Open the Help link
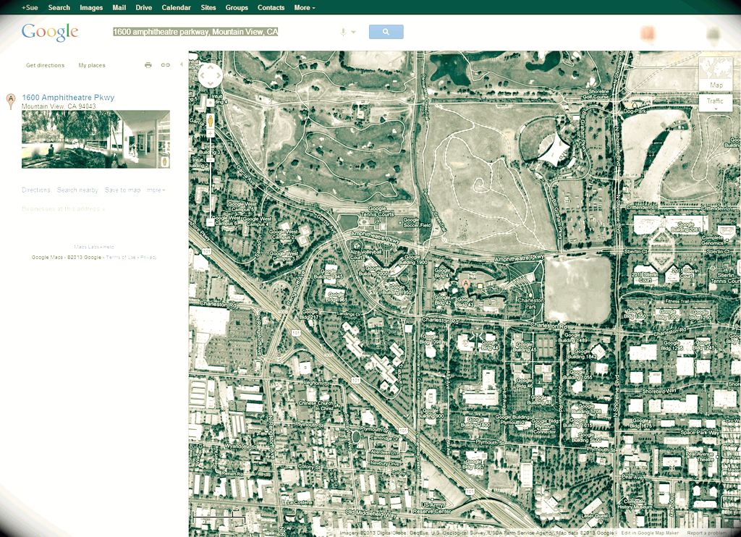 coord(109,247)
